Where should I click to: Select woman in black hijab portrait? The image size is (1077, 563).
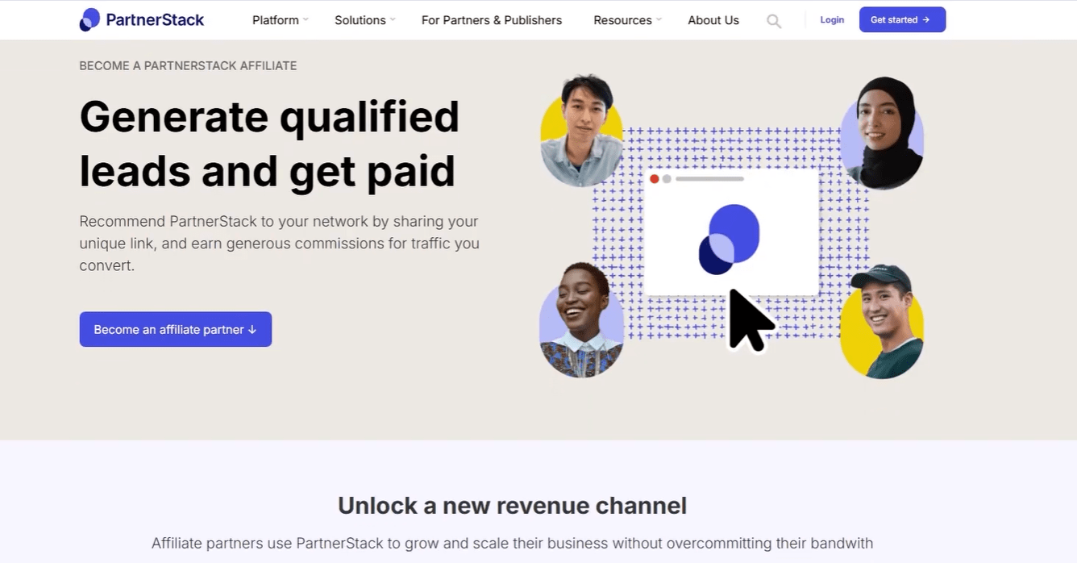click(x=882, y=133)
